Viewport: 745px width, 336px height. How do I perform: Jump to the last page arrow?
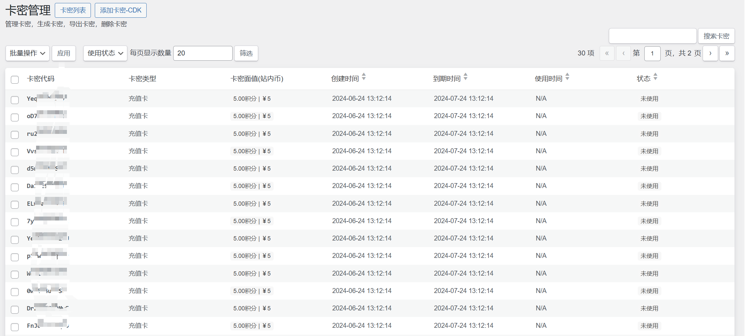(727, 53)
